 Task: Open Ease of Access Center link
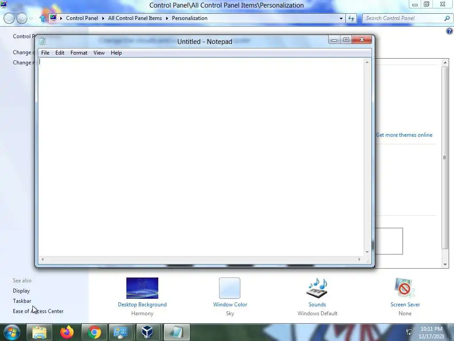point(38,311)
